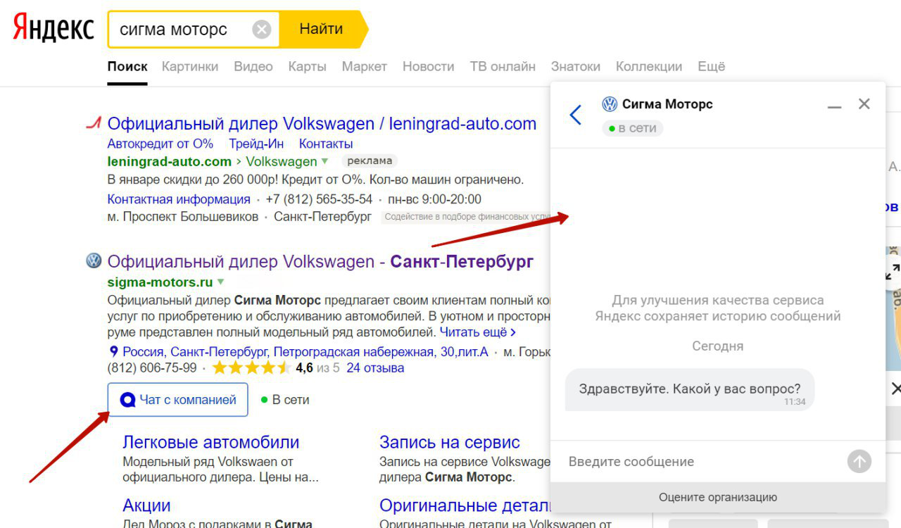Minimize the Сигма Моторс chat panel

coord(834,107)
